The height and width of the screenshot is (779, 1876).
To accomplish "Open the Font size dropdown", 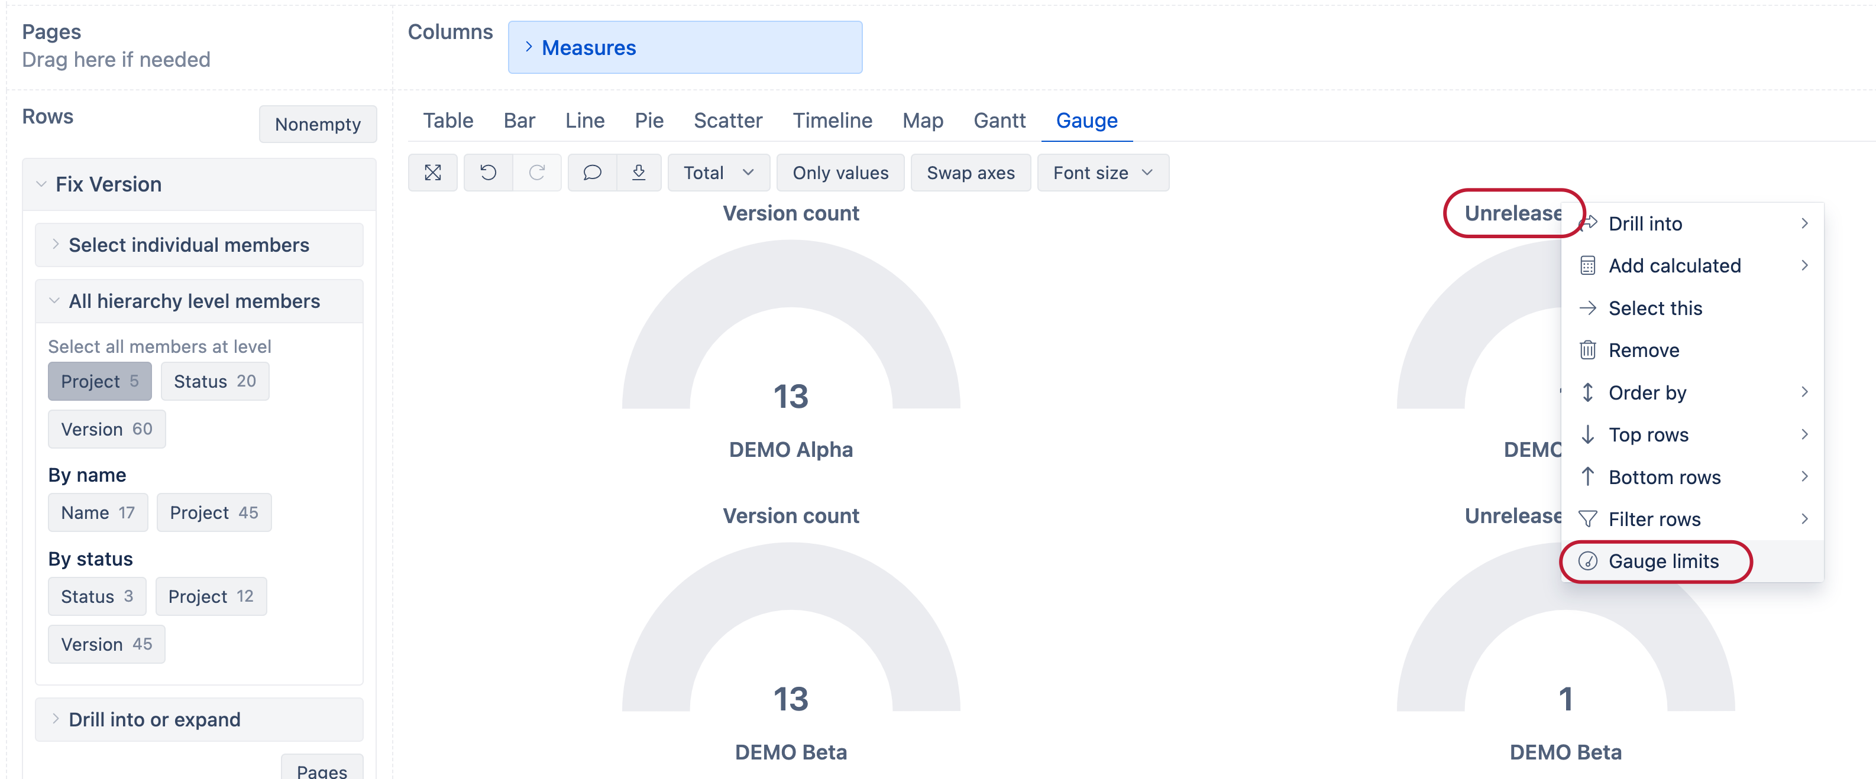I will coord(1102,173).
